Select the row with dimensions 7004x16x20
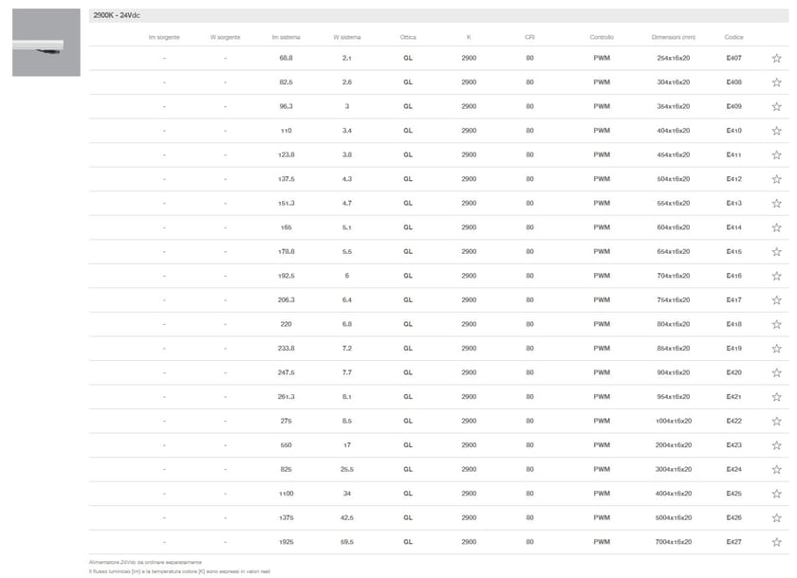Screen dimensions: 797x578 [x=673, y=542]
